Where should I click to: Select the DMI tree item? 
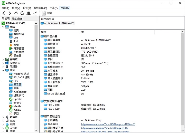pyautogui.click(x=14, y=37)
